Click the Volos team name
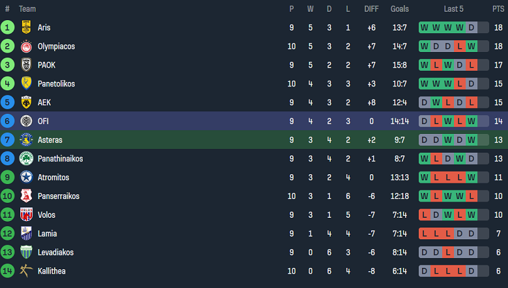The height and width of the screenshot is (288, 508). coord(46,215)
